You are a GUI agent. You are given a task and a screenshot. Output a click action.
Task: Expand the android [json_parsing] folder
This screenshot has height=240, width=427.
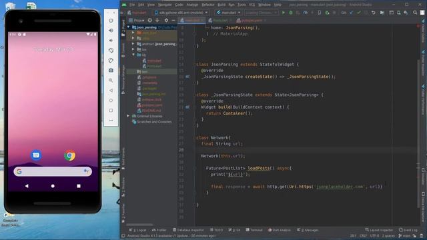coord(133,44)
